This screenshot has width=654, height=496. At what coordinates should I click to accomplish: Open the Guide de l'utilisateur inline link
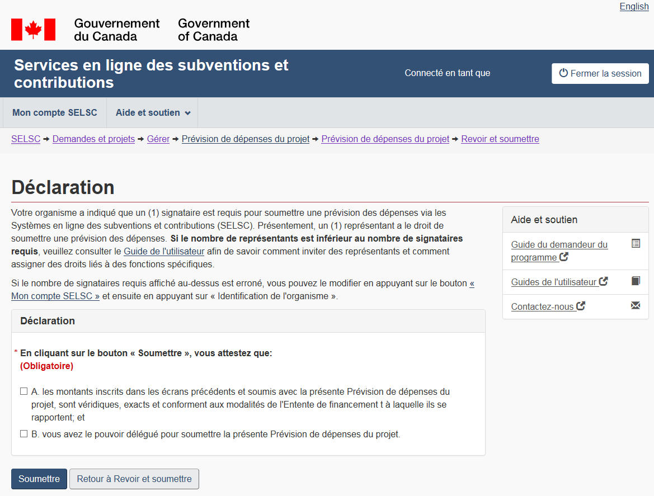(164, 251)
